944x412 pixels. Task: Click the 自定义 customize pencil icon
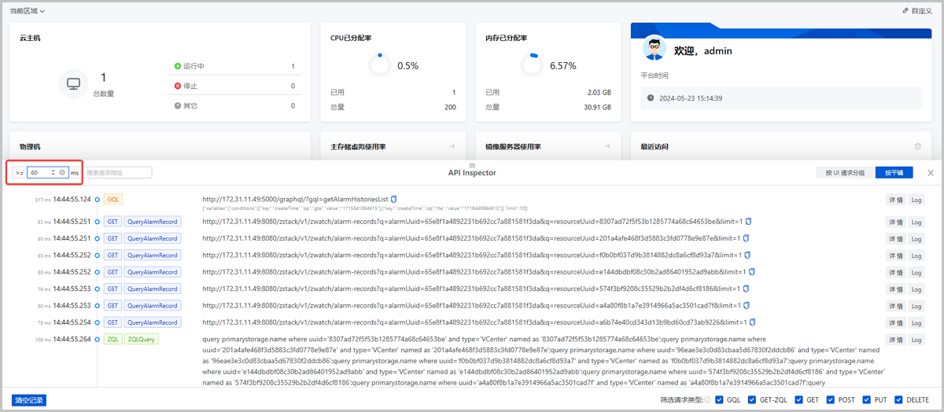pyautogui.click(x=905, y=11)
